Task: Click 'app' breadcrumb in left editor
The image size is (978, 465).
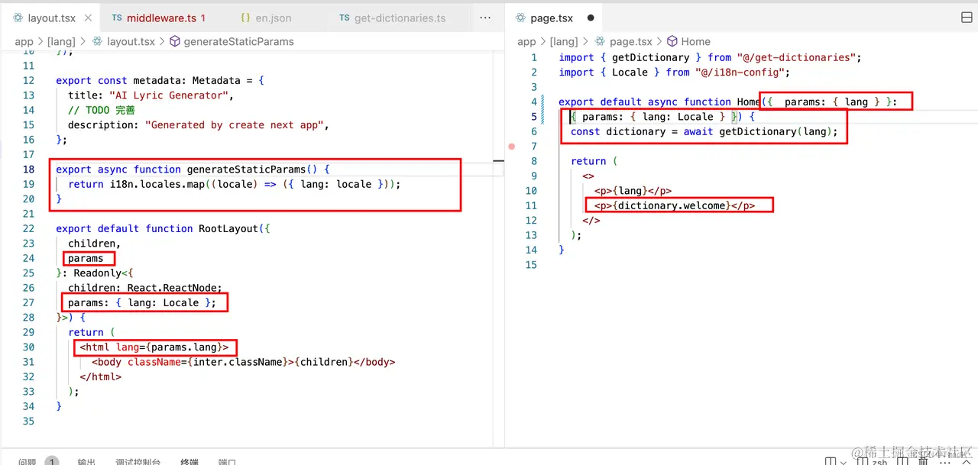Action: [24, 42]
